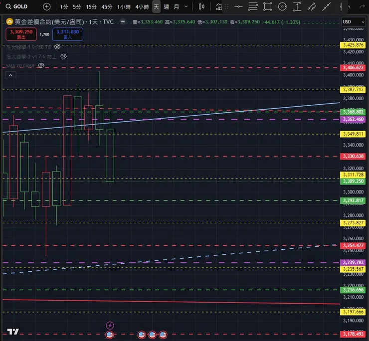Click the 3,239.783 purple price label

coord(353,262)
